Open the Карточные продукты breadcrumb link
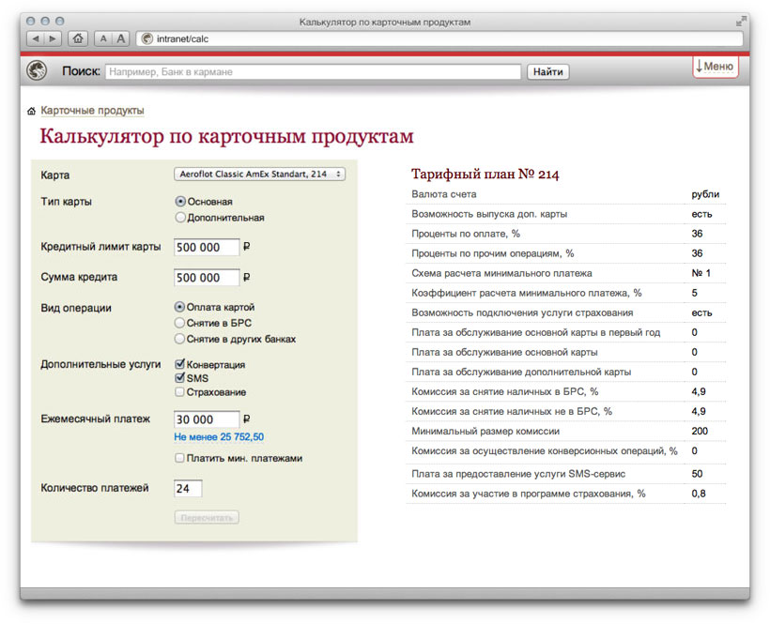Image resolution: width=770 pixels, height=624 pixels. [92, 111]
